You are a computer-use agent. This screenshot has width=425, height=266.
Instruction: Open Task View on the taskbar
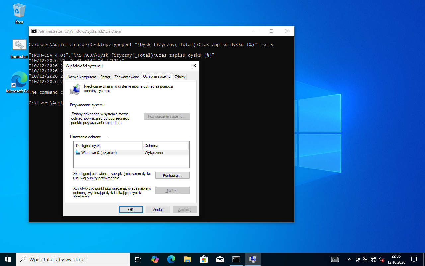(x=138, y=259)
